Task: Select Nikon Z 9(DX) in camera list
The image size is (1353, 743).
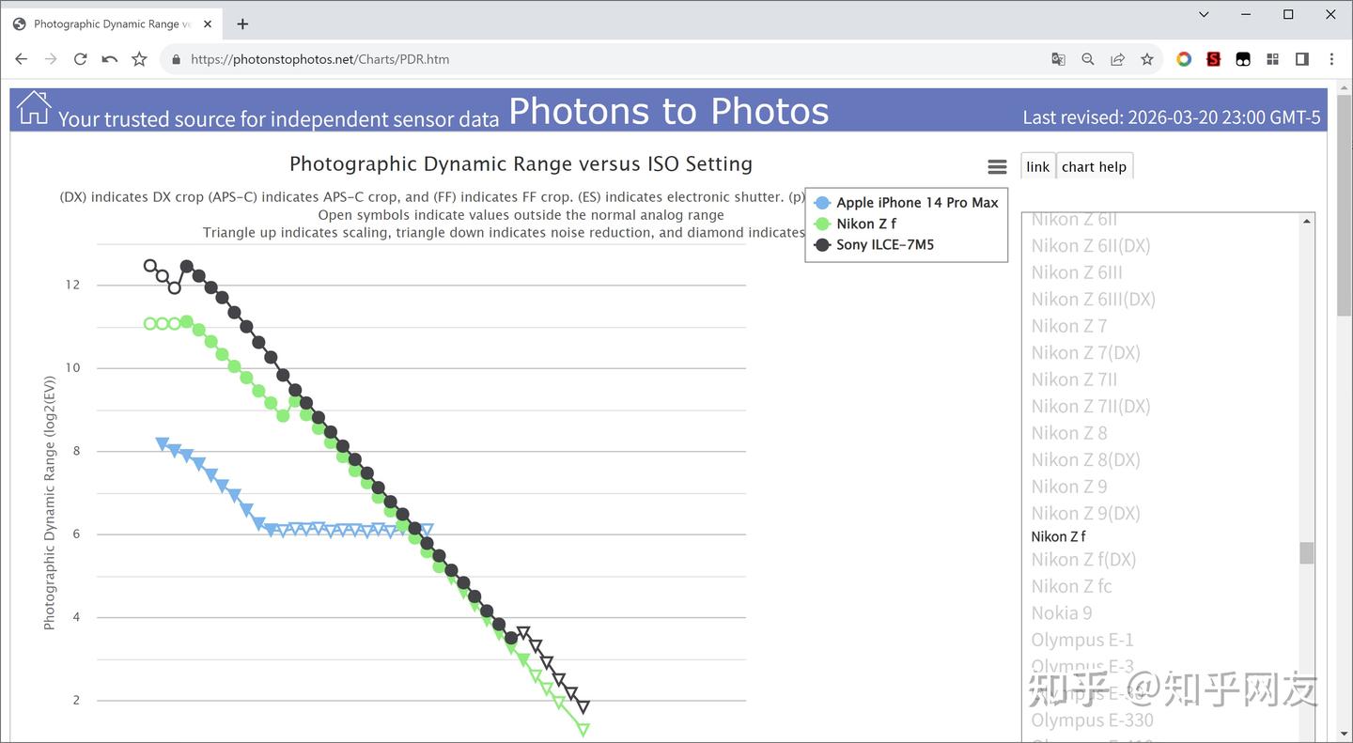Action: click(x=1085, y=513)
